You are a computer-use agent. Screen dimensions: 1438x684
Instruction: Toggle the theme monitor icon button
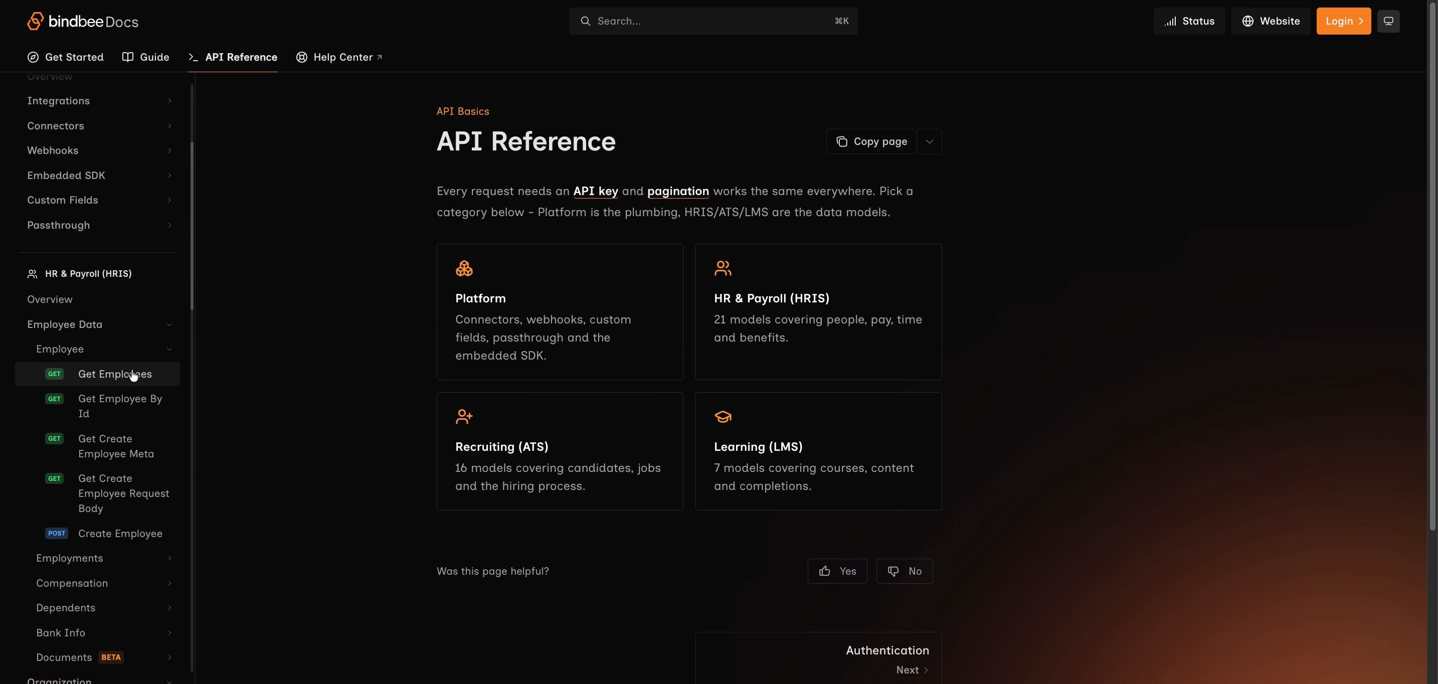(1388, 21)
